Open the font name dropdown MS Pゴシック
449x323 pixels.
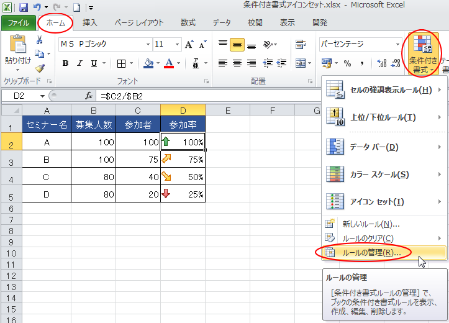pos(148,44)
